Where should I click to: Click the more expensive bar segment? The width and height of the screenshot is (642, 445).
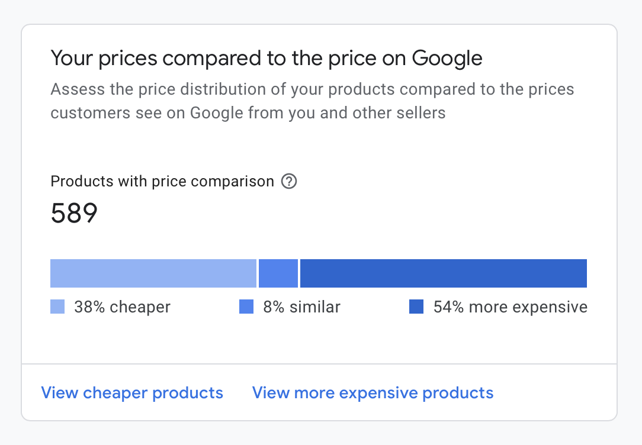[443, 273]
